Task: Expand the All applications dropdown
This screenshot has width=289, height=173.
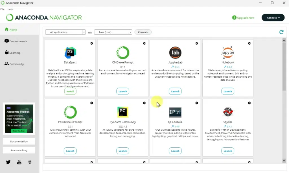Action: tap(65, 32)
